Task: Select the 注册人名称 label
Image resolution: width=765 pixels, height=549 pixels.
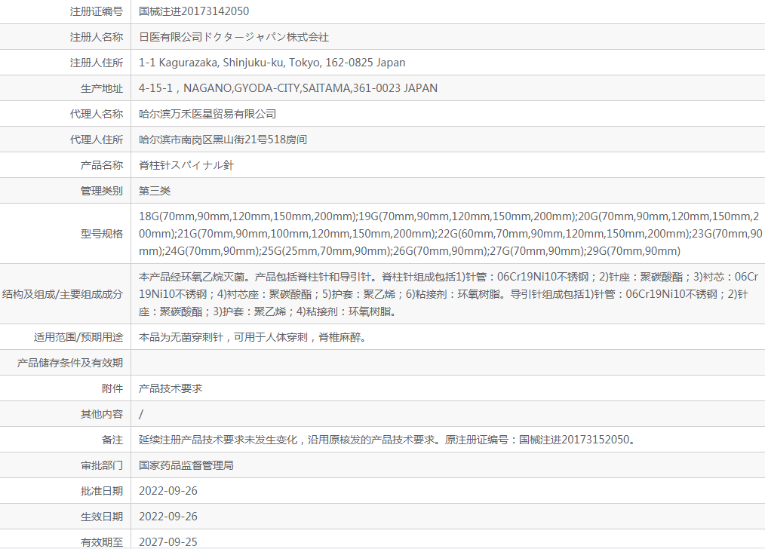Action: 97,37
